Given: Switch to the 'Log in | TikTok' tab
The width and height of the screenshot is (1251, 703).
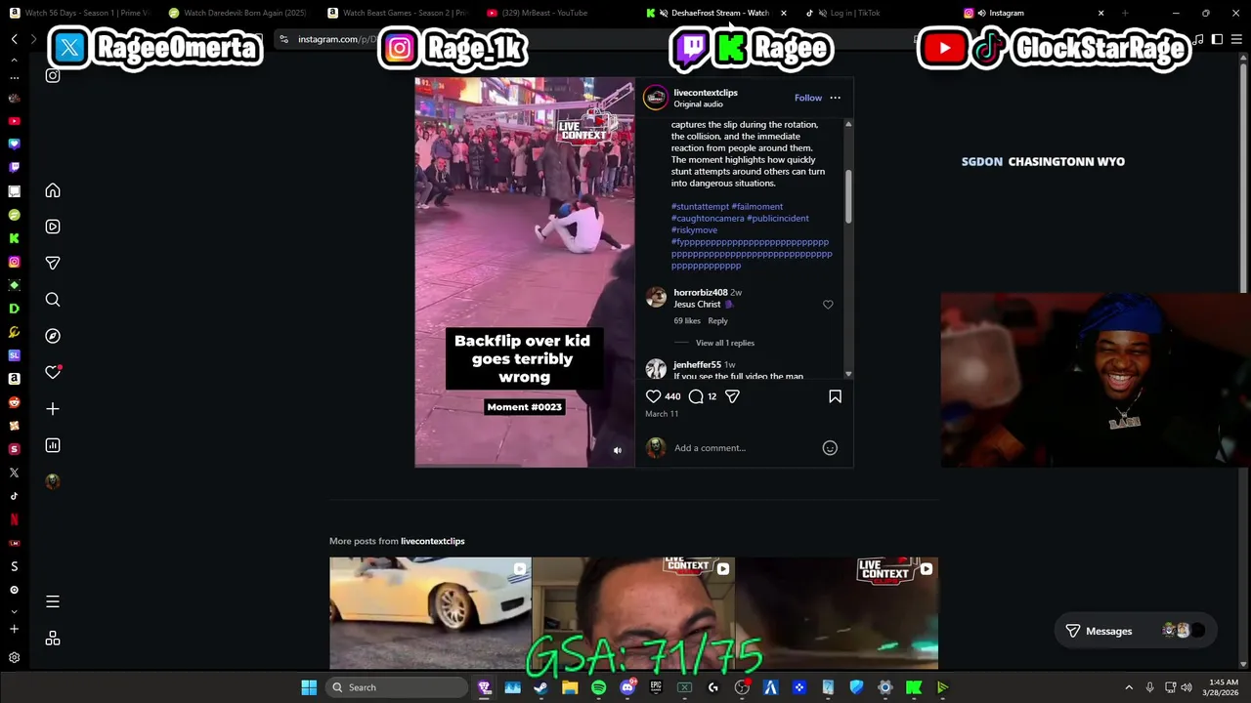Looking at the screenshot, I should coord(855,13).
